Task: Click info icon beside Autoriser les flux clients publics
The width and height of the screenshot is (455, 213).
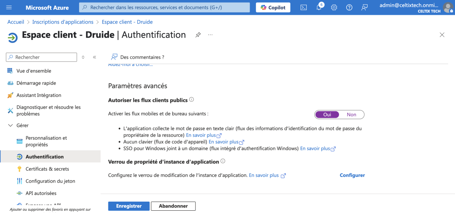Action: pos(192,100)
